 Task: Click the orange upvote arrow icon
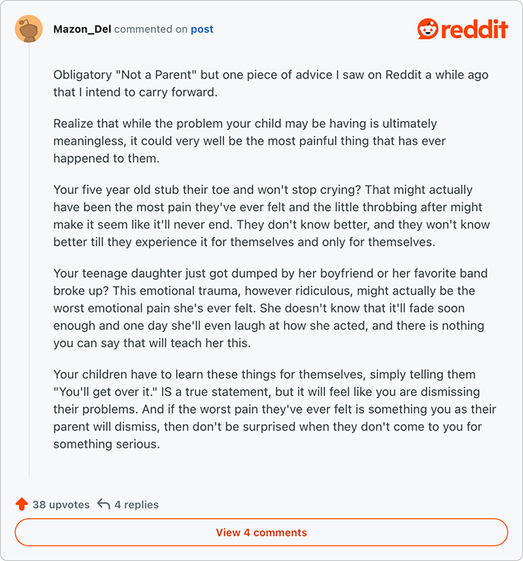click(22, 504)
